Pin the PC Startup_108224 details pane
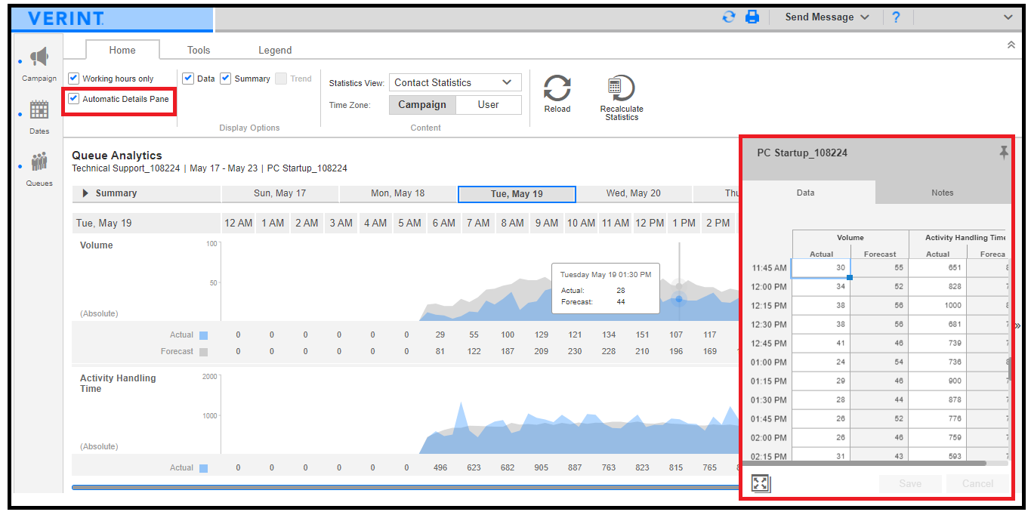1031x515 pixels. pyautogui.click(x=1003, y=153)
